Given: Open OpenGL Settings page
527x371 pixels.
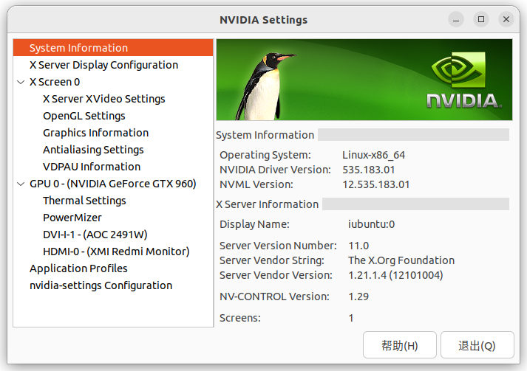Looking at the screenshot, I should (113, 116).
